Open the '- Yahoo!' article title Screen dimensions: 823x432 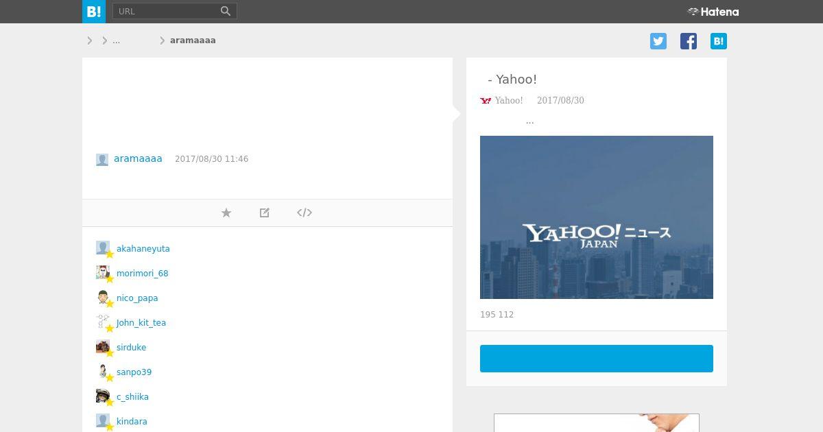click(512, 80)
